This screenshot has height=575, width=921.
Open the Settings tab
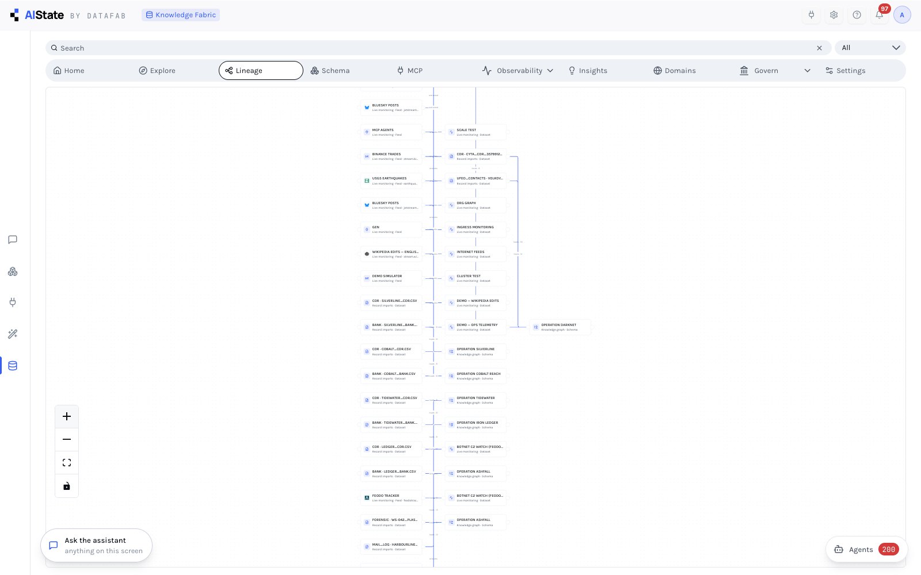point(846,71)
